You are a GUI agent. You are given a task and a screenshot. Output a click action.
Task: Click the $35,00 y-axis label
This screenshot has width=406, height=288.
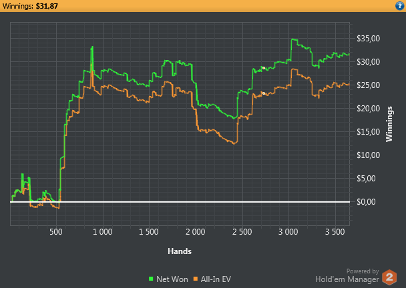tap(368, 39)
